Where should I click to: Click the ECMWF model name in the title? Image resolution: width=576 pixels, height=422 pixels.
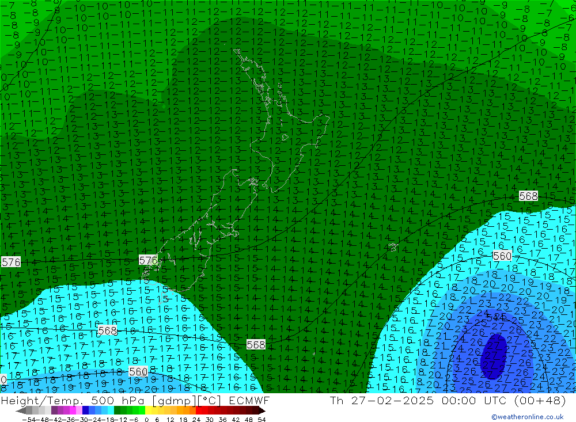pos(249,400)
